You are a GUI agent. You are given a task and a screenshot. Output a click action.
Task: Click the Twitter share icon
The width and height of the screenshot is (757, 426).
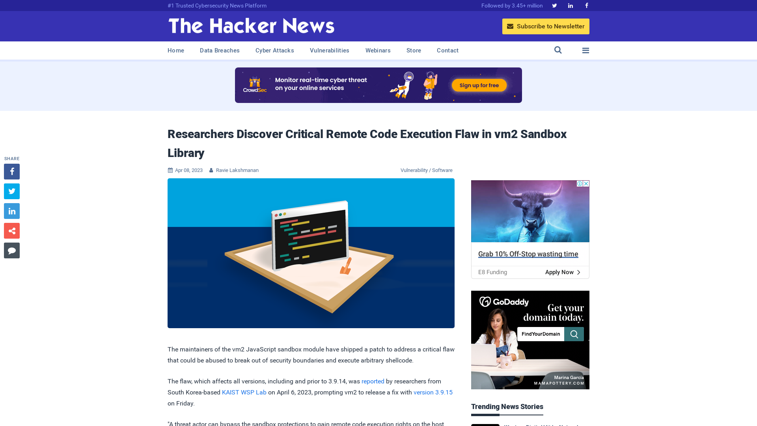click(11, 191)
